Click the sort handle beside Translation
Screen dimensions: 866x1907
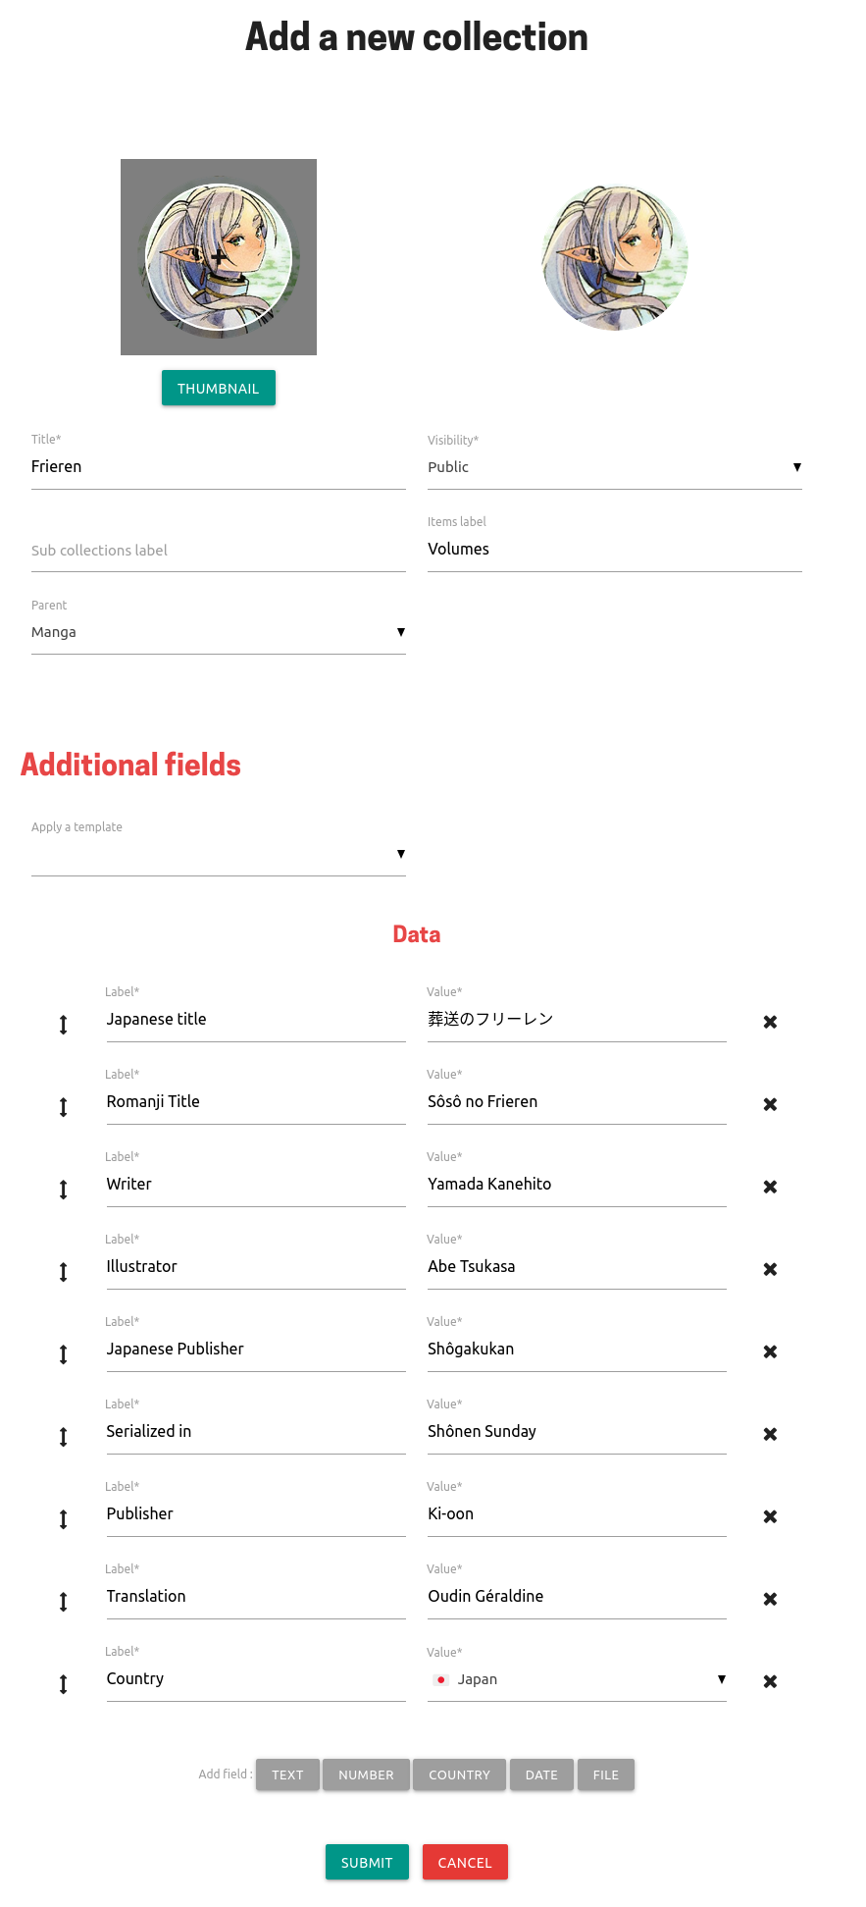(x=63, y=1602)
